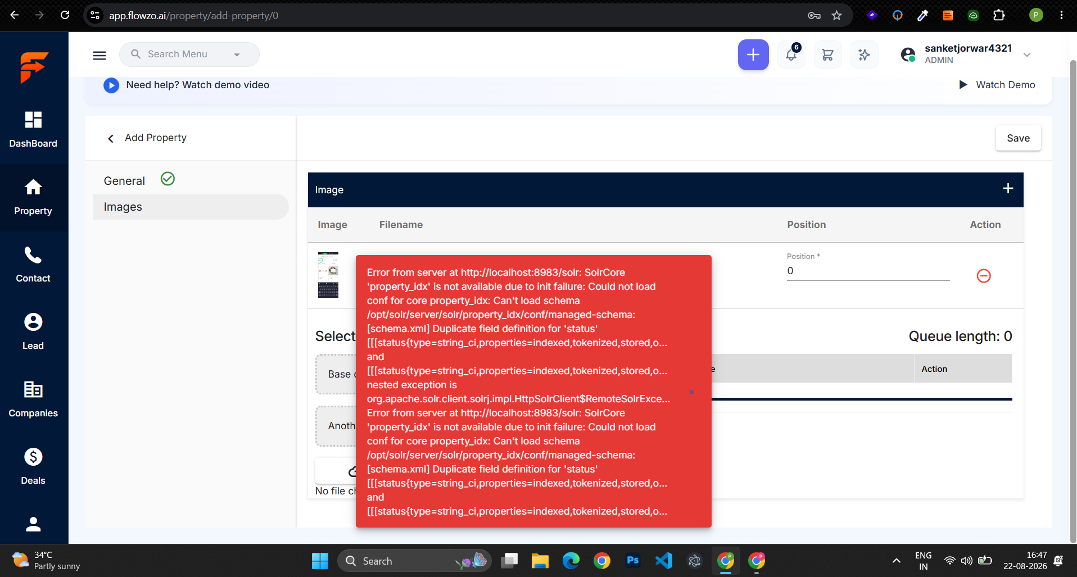This screenshot has height=577, width=1077.
Task: Click the Save button
Action: coord(1018,138)
